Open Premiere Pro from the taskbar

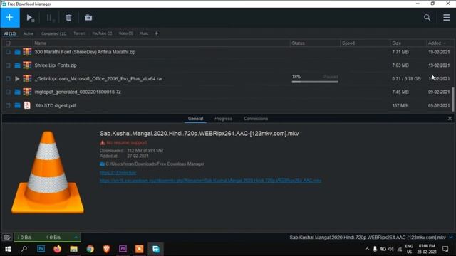click(x=123, y=249)
